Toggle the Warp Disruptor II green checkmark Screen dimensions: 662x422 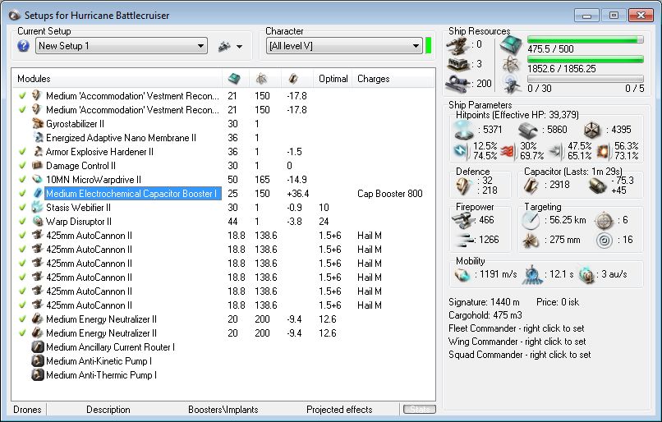pos(23,222)
